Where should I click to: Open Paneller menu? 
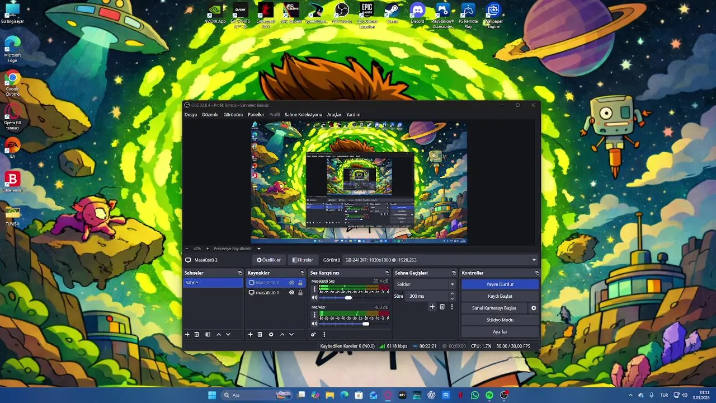tap(256, 115)
